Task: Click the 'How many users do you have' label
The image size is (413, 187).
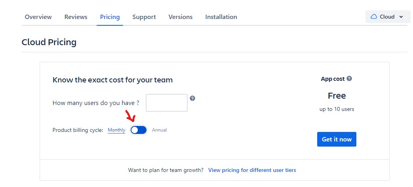Action: pyautogui.click(x=96, y=103)
